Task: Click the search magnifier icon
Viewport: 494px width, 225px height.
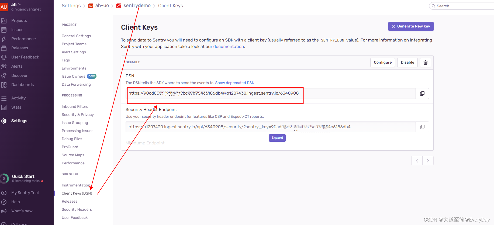Action: click(433, 6)
